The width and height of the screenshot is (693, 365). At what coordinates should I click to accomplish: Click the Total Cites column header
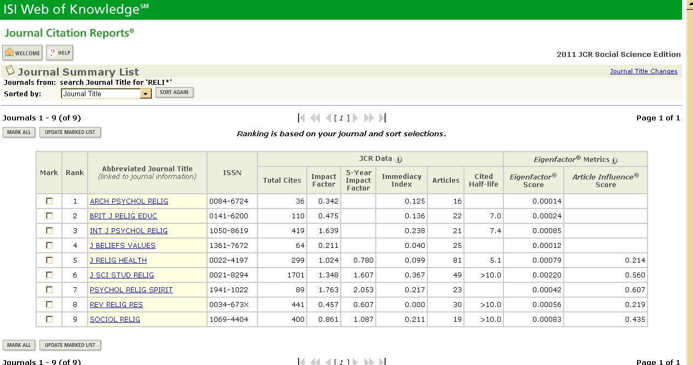(x=282, y=181)
